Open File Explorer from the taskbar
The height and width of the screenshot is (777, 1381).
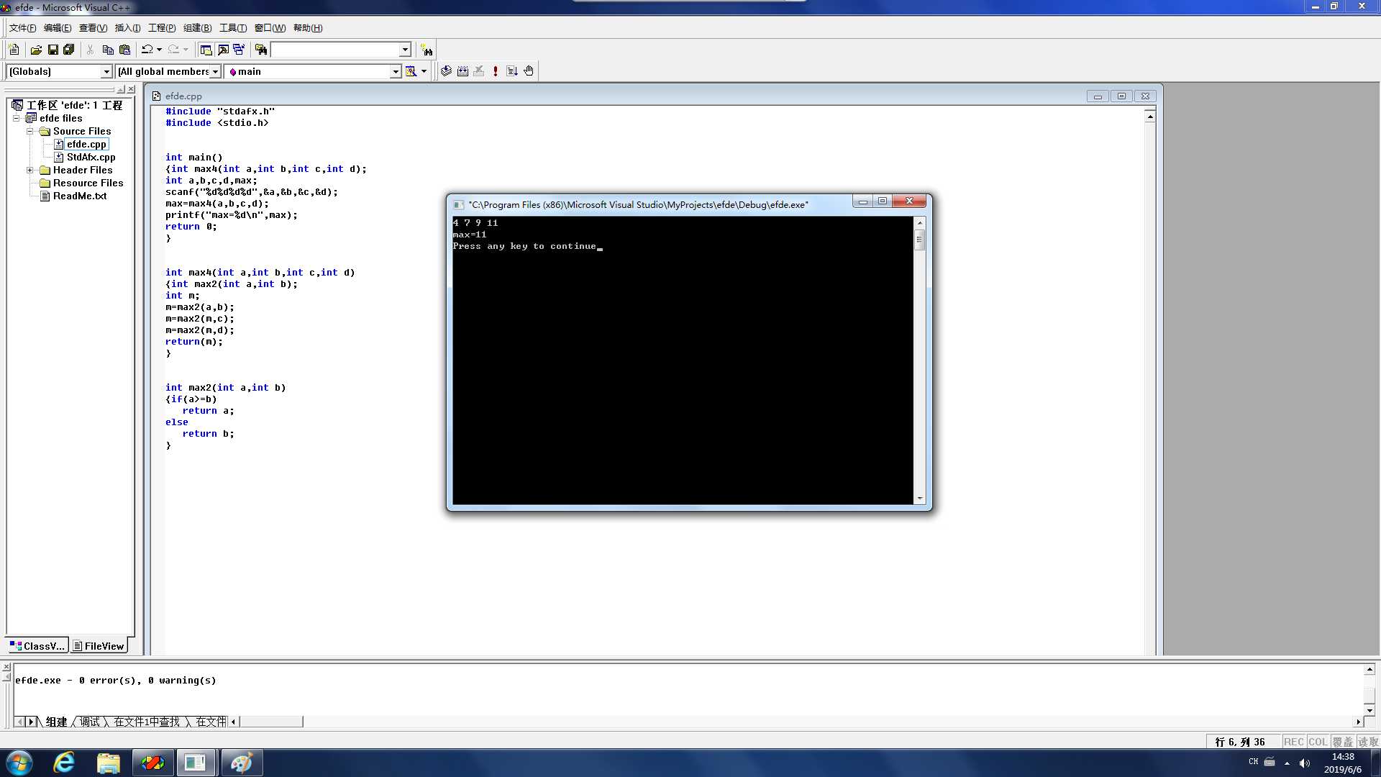coord(108,763)
